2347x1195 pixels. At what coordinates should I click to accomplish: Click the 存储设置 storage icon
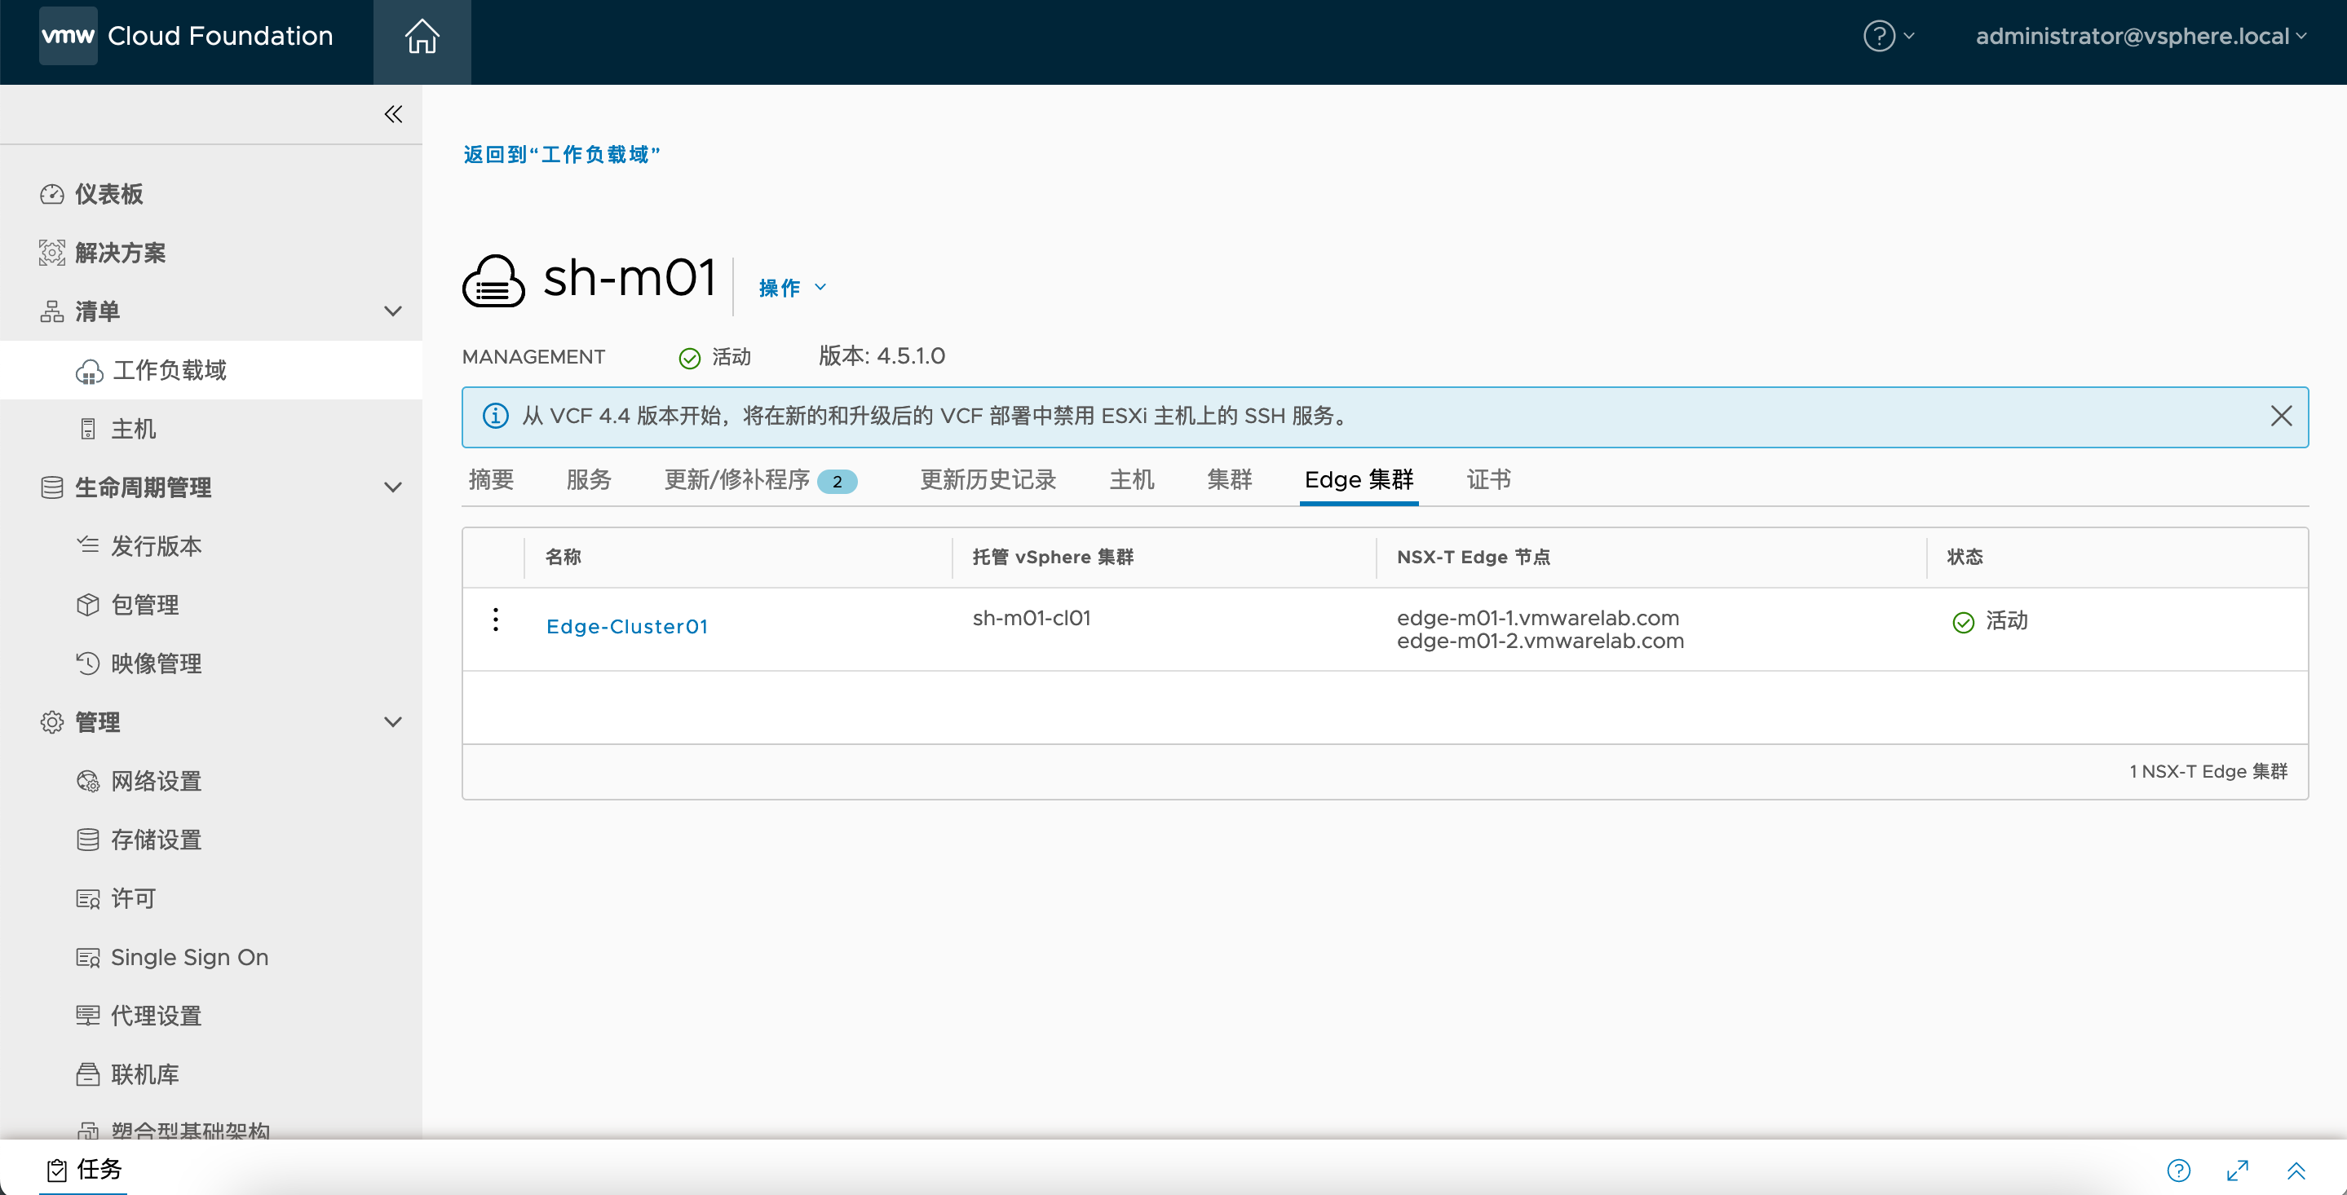(x=88, y=840)
